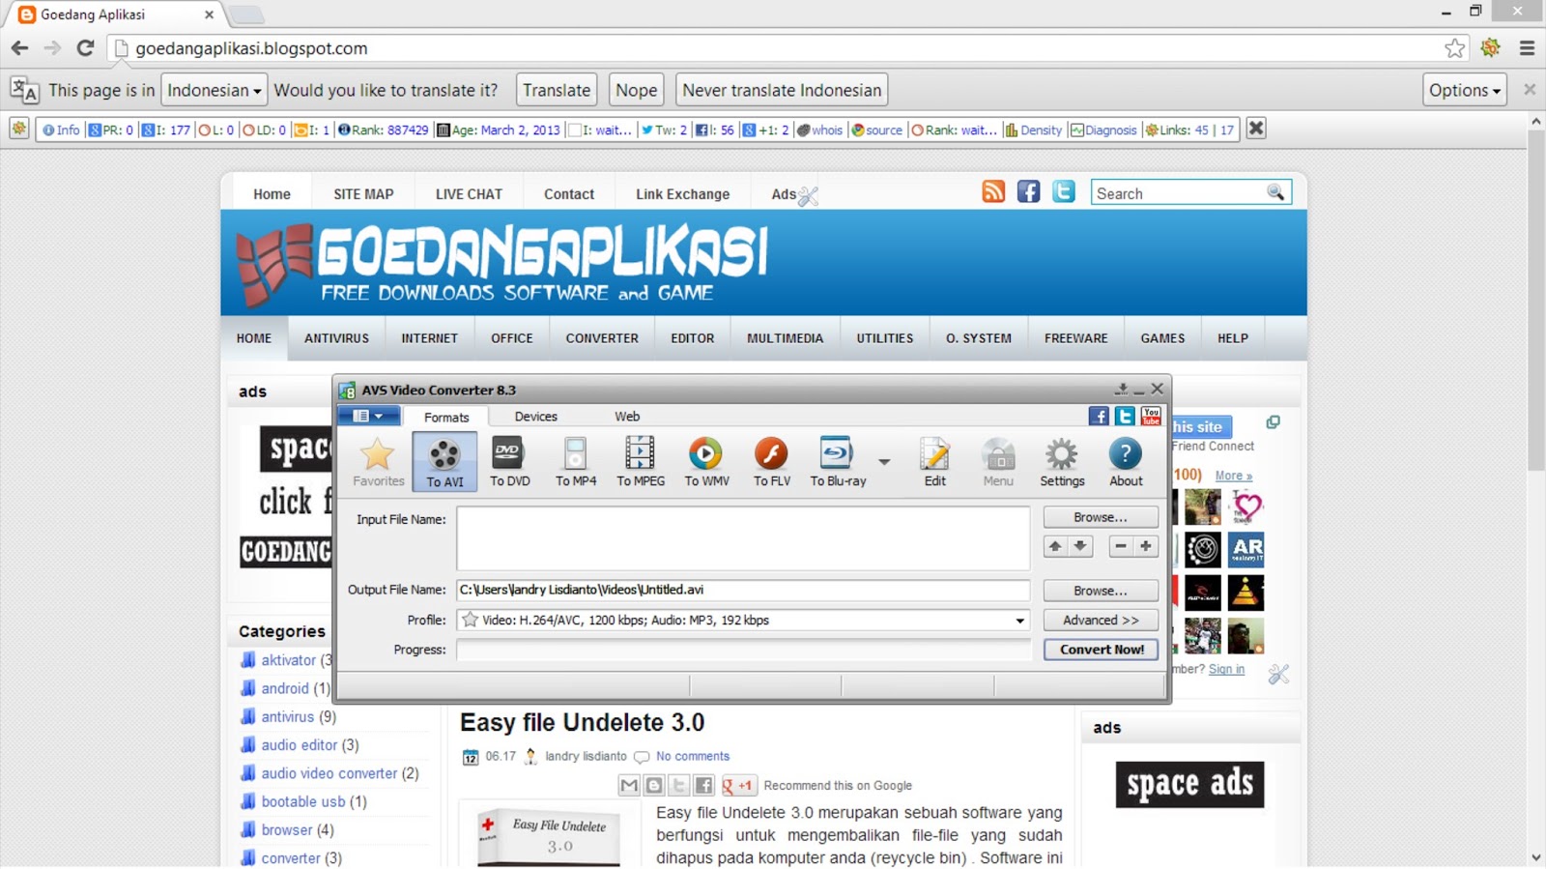1546x869 pixels.
Task: Open the AVS main menu dropdown button
Action: [368, 416]
